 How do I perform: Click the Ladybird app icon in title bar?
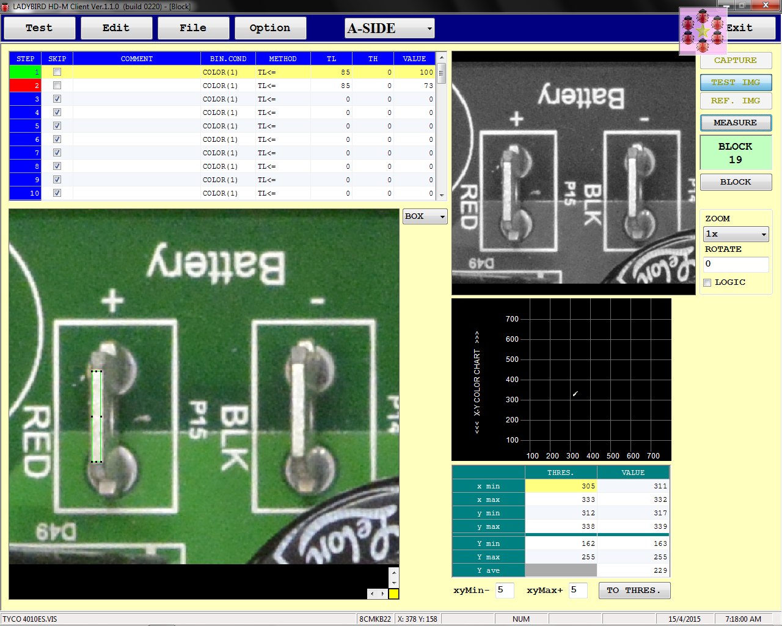(x=5, y=6)
